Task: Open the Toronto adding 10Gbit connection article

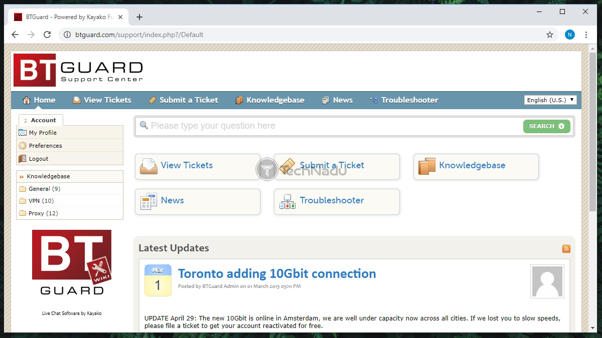Action: (x=276, y=274)
